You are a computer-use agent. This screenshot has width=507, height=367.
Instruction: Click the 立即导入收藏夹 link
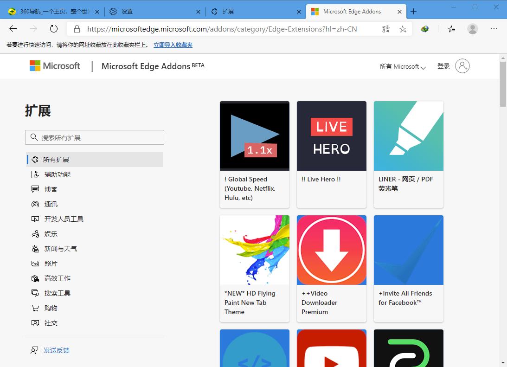(x=173, y=45)
